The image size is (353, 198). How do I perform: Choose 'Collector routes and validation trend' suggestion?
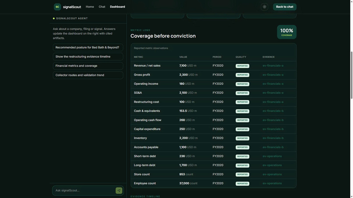(x=88, y=75)
